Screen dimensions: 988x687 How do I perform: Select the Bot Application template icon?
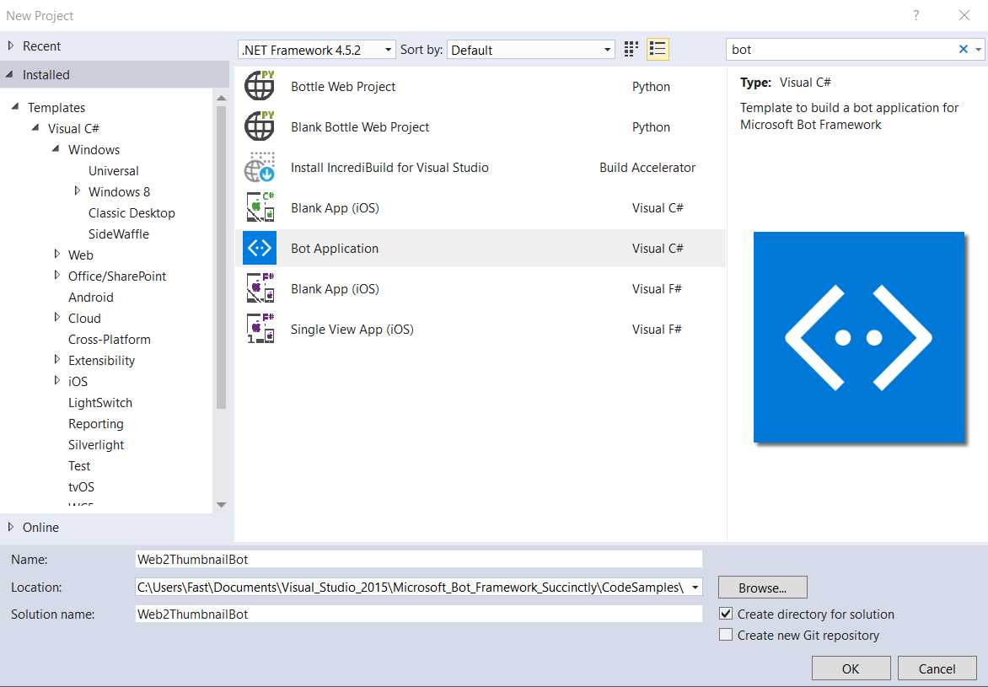tap(260, 248)
